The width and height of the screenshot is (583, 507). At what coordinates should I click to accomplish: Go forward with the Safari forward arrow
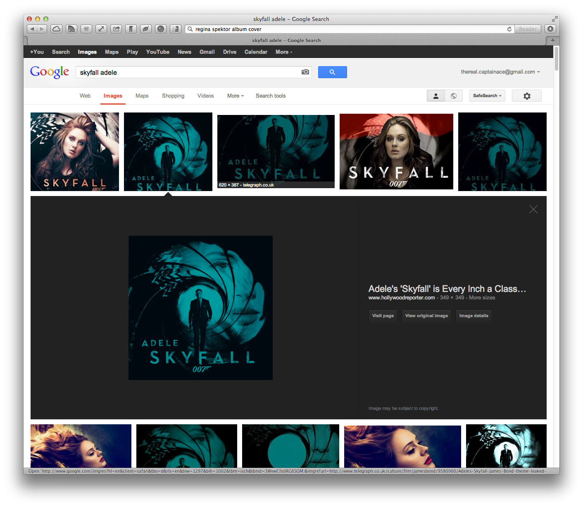pyautogui.click(x=42, y=29)
